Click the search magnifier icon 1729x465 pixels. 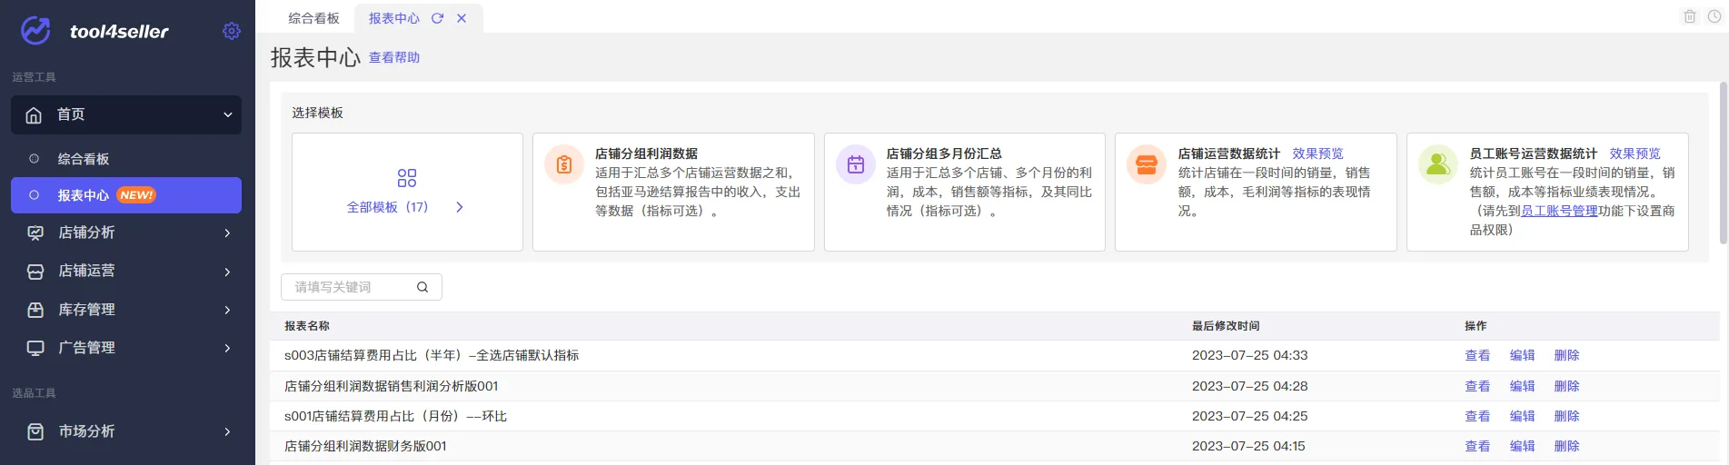click(x=422, y=287)
